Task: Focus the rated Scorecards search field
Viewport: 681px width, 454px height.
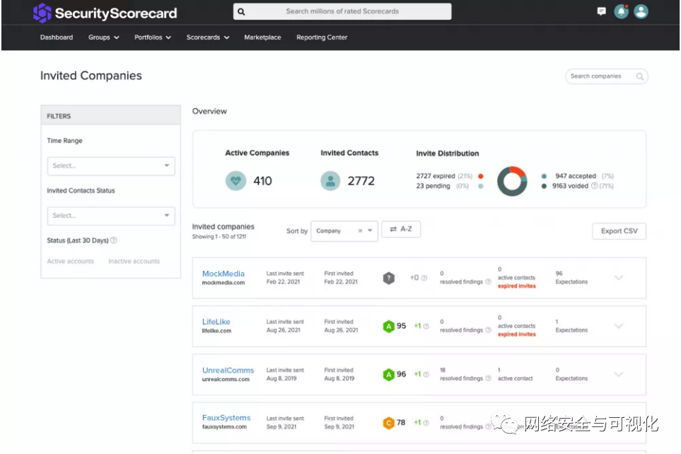Action: click(x=342, y=12)
